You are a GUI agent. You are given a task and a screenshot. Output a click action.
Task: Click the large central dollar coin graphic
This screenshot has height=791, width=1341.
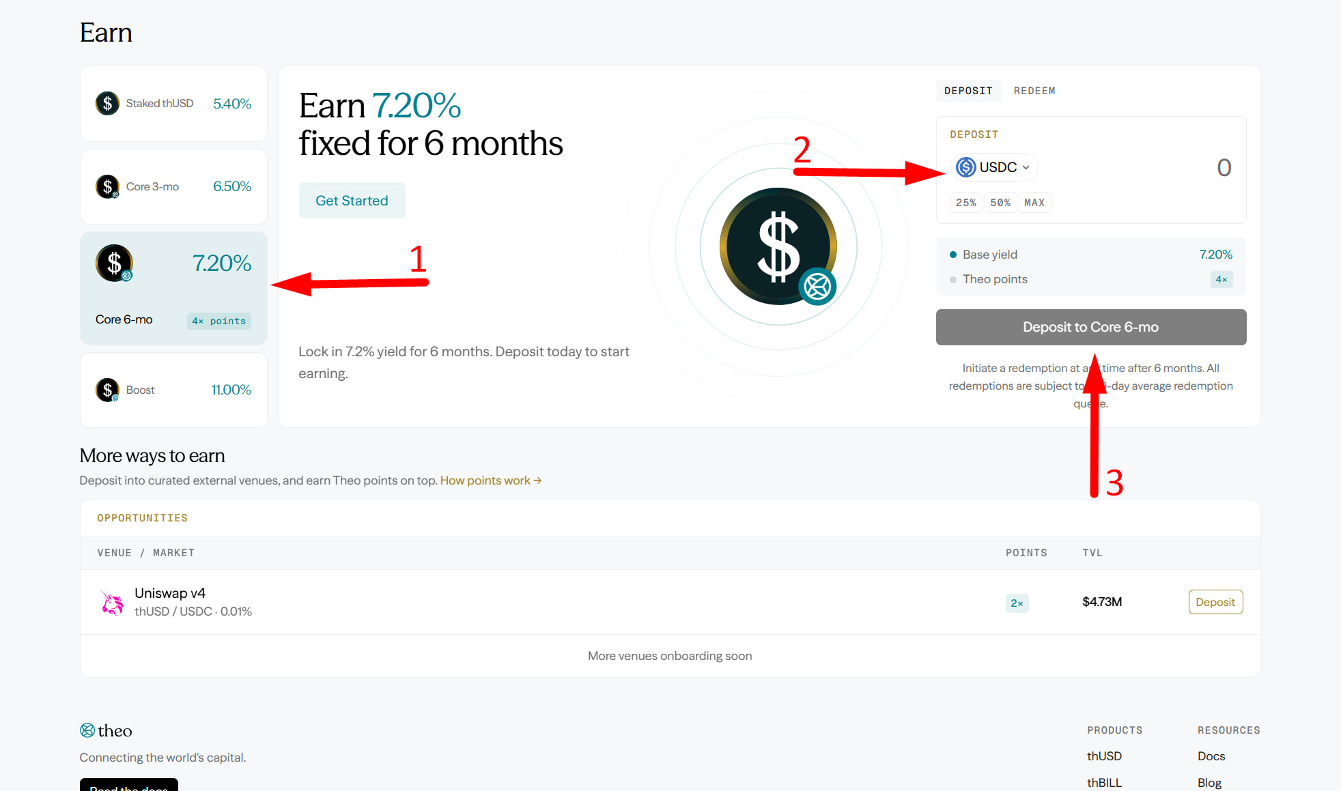778,246
